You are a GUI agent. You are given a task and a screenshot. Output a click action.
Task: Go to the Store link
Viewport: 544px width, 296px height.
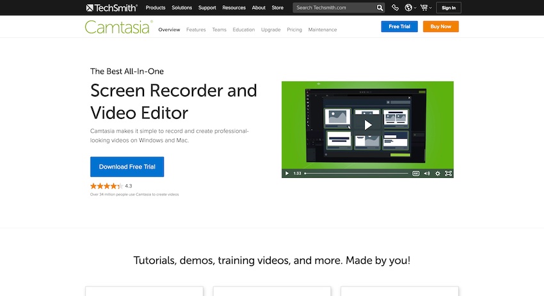278,8
